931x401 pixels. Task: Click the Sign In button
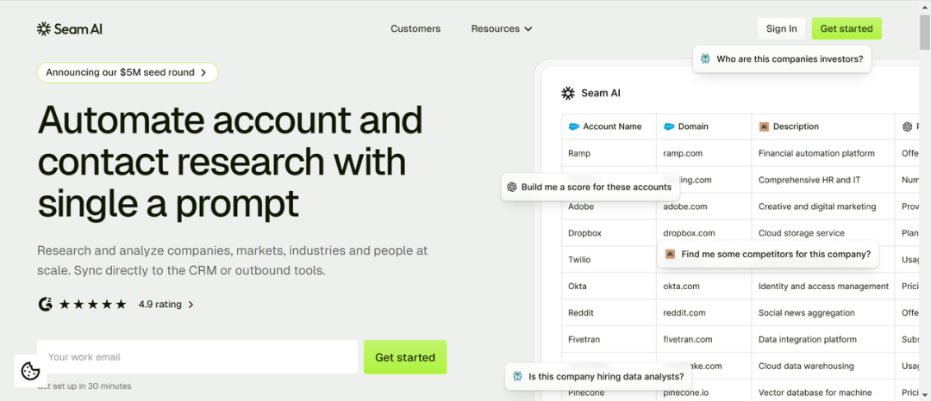[781, 28]
